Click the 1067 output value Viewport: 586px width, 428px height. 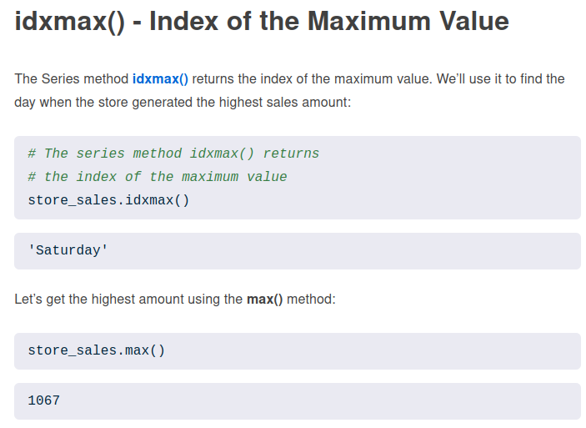44,400
